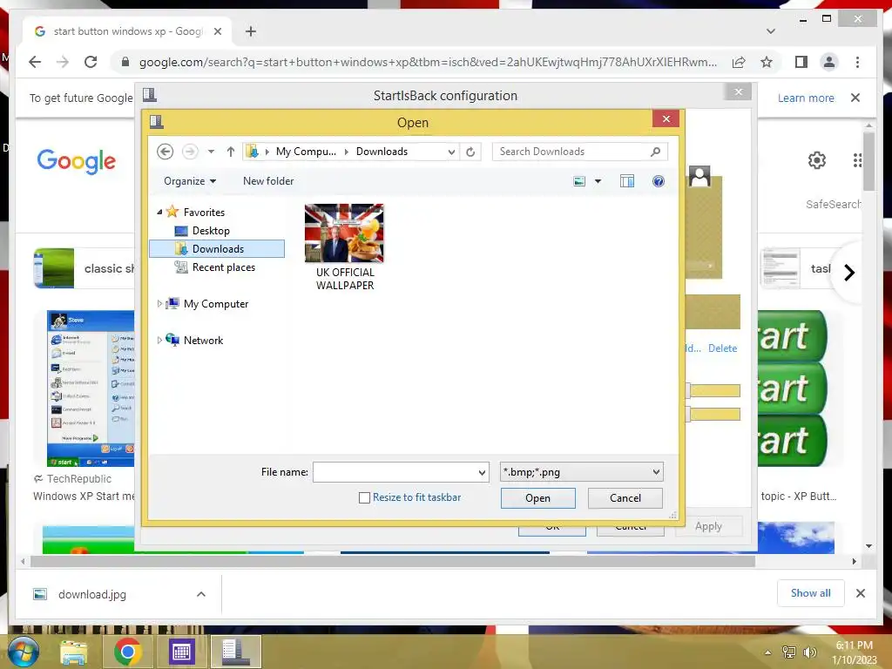This screenshot has width=892, height=669.
Task: Open download.jpg from downloads bar
Action: [x=92, y=594]
